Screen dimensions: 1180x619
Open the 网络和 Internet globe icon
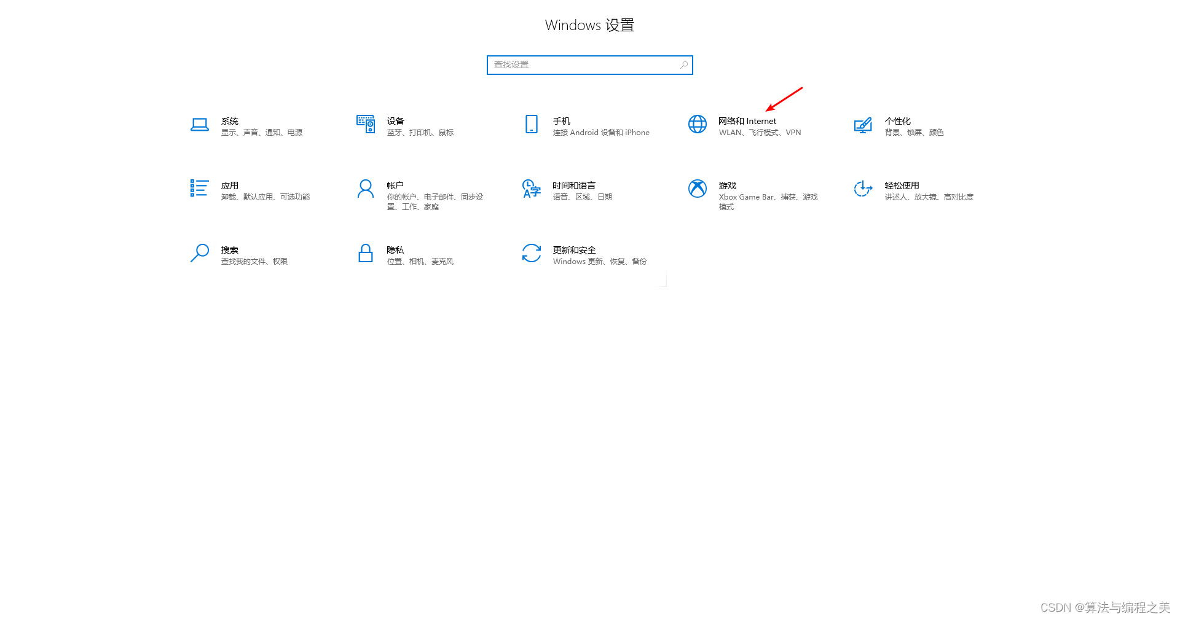coord(698,124)
